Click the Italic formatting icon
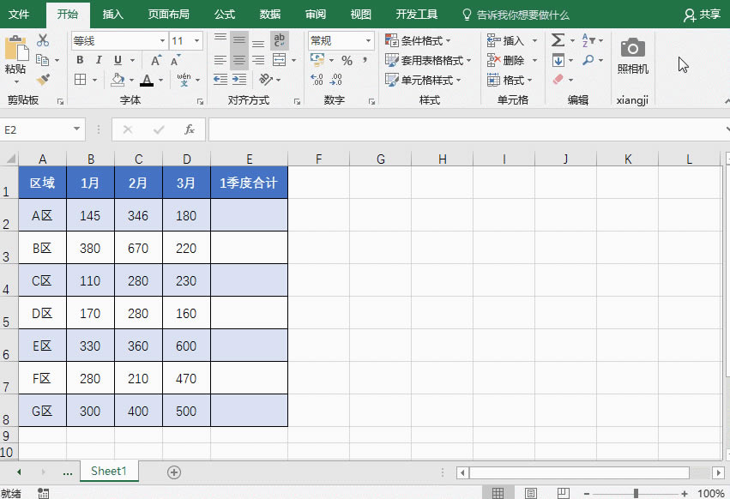The image size is (730, 499). tap(98, 58)
